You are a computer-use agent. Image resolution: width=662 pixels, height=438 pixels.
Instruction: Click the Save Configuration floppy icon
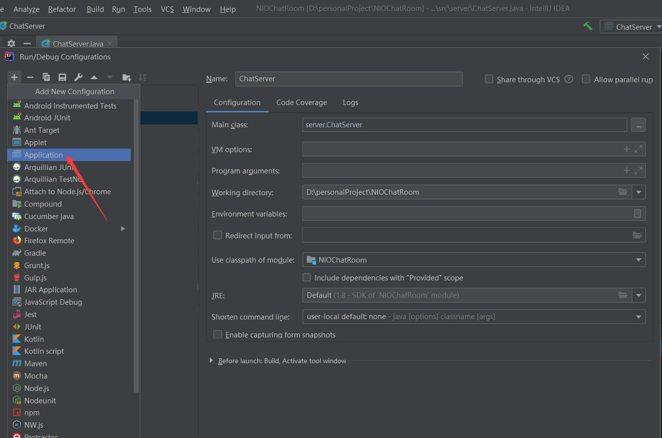point(62,77)
